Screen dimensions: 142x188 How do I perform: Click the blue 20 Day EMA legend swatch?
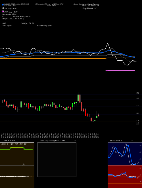coord(3,5)
